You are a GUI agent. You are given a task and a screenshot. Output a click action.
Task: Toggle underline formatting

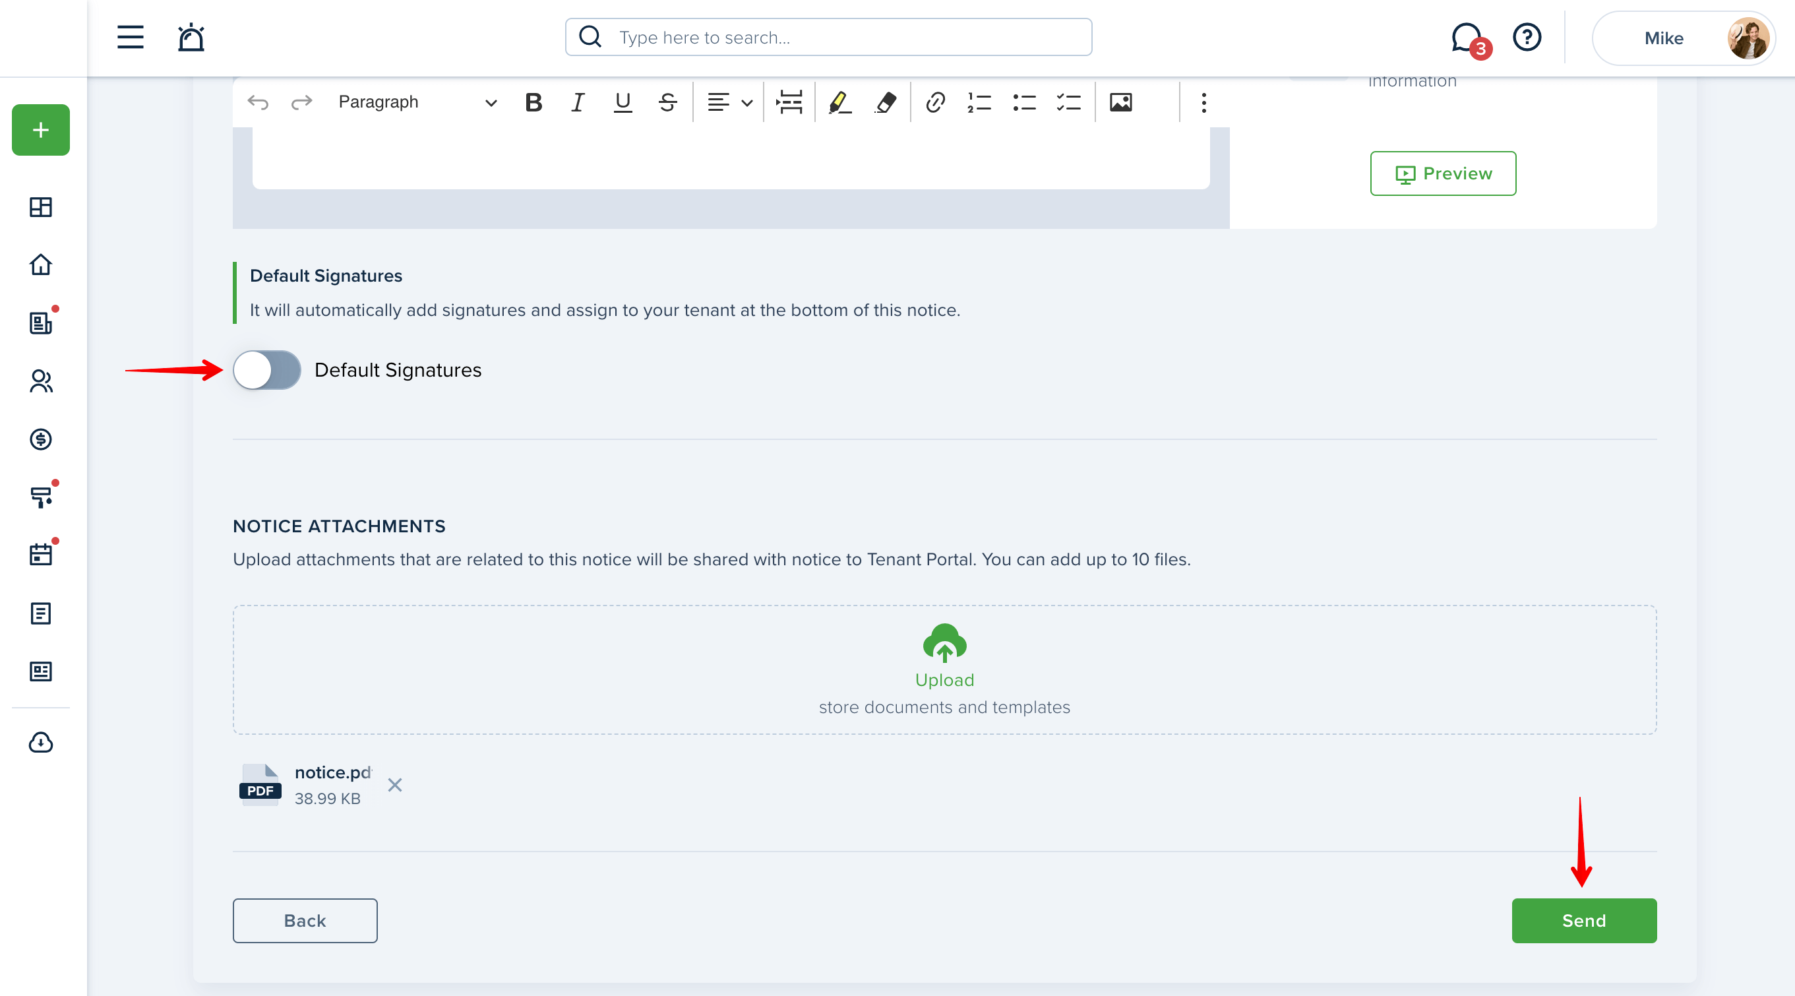623,102
